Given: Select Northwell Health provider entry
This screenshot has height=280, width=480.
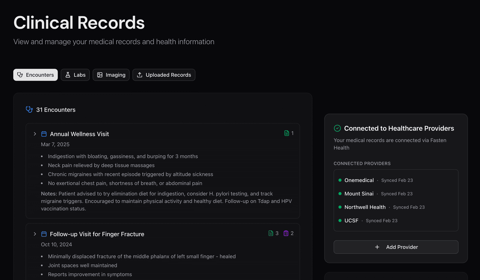Looking at the screenshot, I should [x=365, y=207].
